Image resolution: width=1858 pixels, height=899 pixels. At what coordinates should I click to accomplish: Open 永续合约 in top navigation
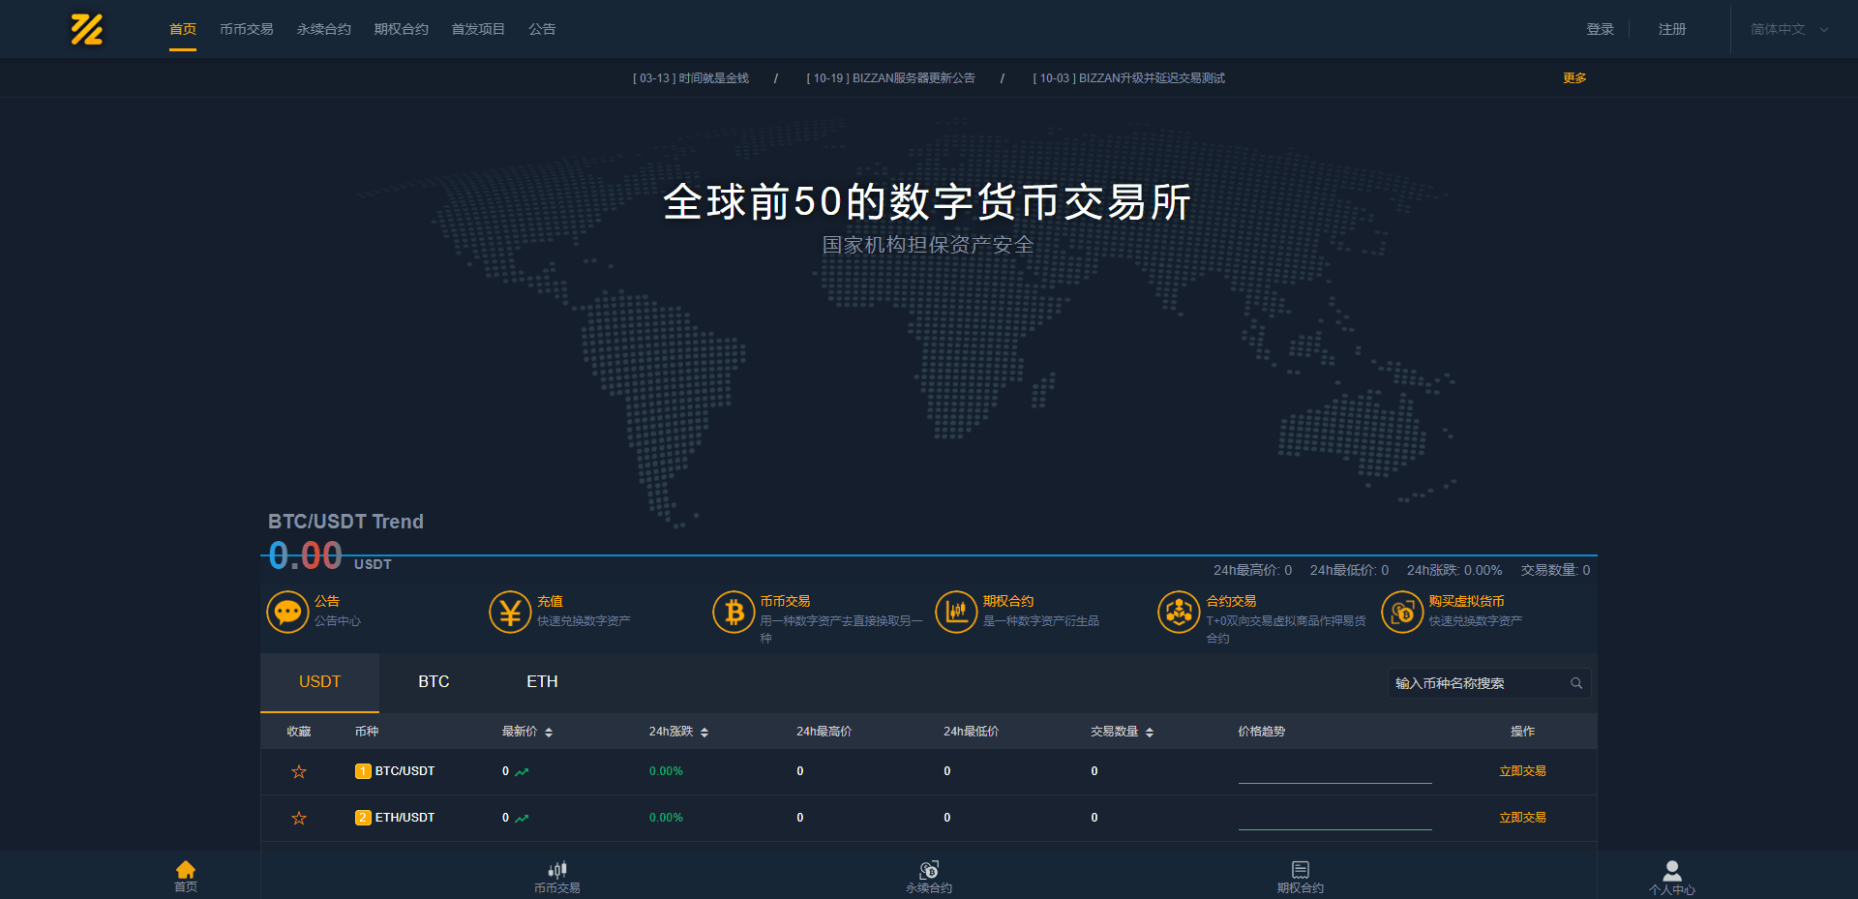coord(323,30)
